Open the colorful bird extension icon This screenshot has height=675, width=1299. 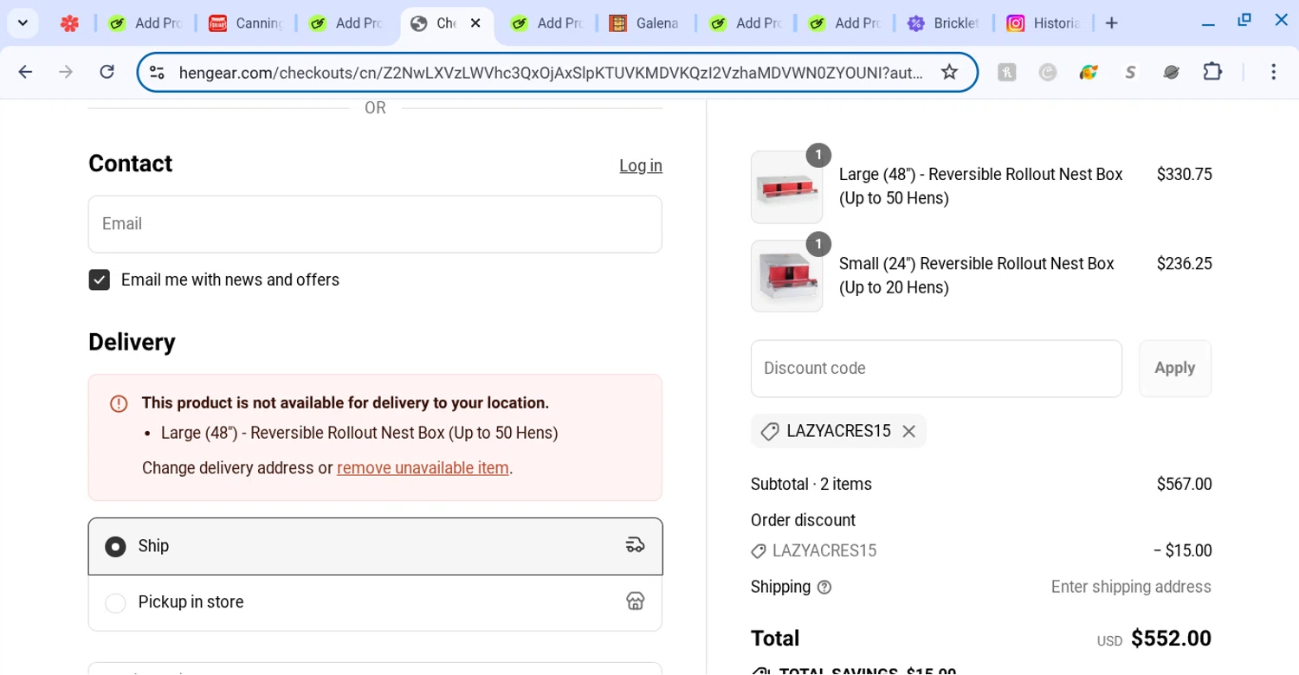(1089, 73)
